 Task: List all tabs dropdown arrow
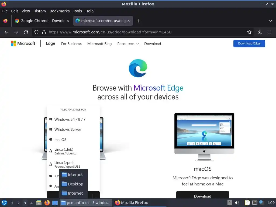271,21
